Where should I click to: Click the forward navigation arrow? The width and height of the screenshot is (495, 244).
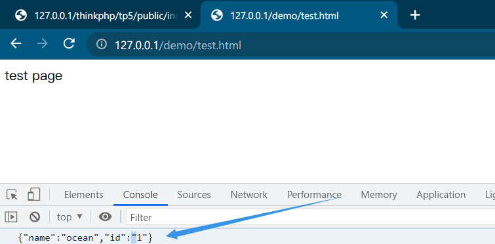(42, 43)
